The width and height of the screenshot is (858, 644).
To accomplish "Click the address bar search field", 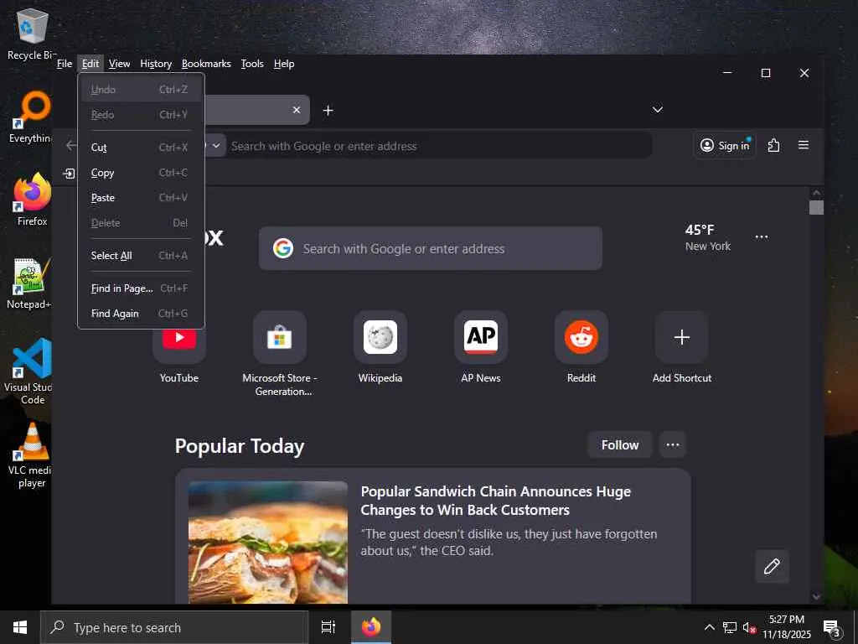I will (437, 146).
